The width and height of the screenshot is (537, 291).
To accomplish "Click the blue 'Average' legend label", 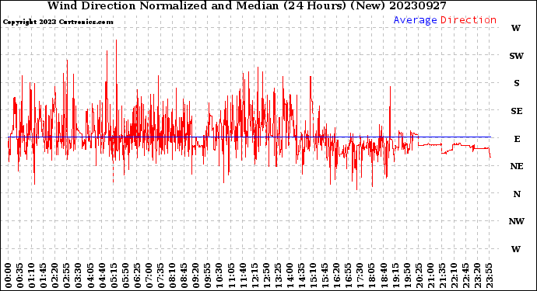I will 415,20.
